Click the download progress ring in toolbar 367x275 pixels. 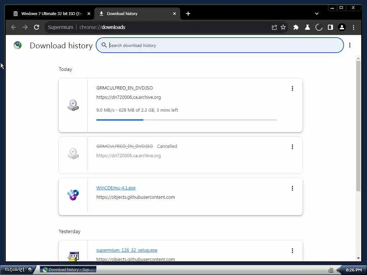(x=319, y=27)
